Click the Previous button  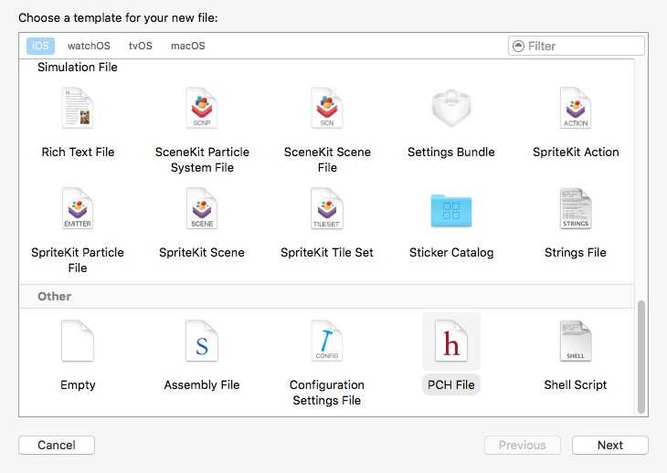coord(523,445)
